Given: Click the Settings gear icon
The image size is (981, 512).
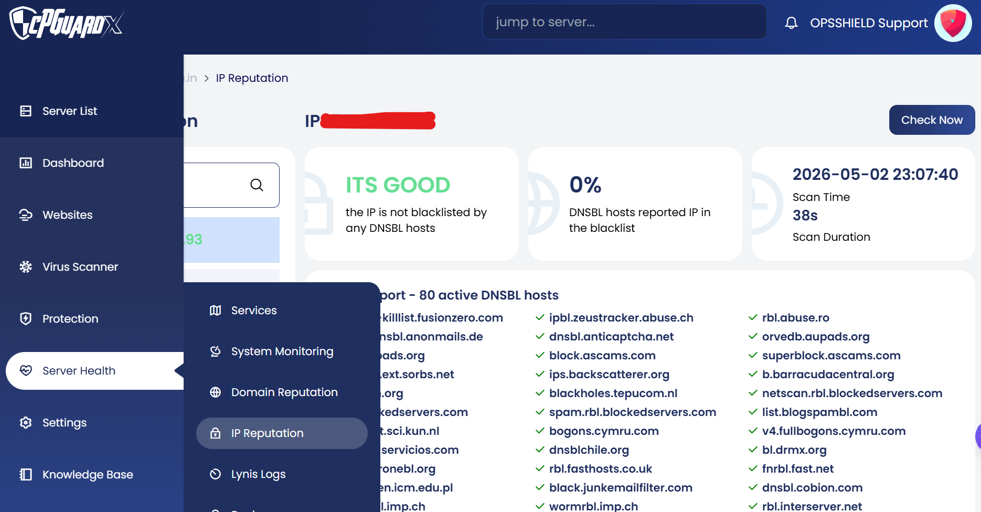Looking at the screenshot, I should [26, 422].
